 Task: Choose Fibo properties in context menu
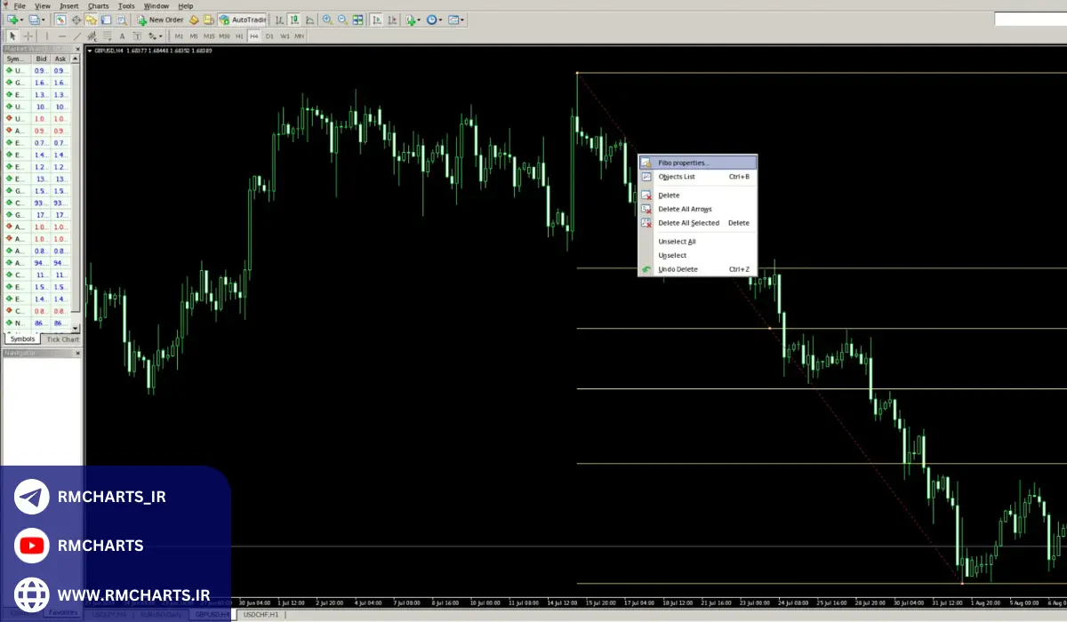(684, 163)
